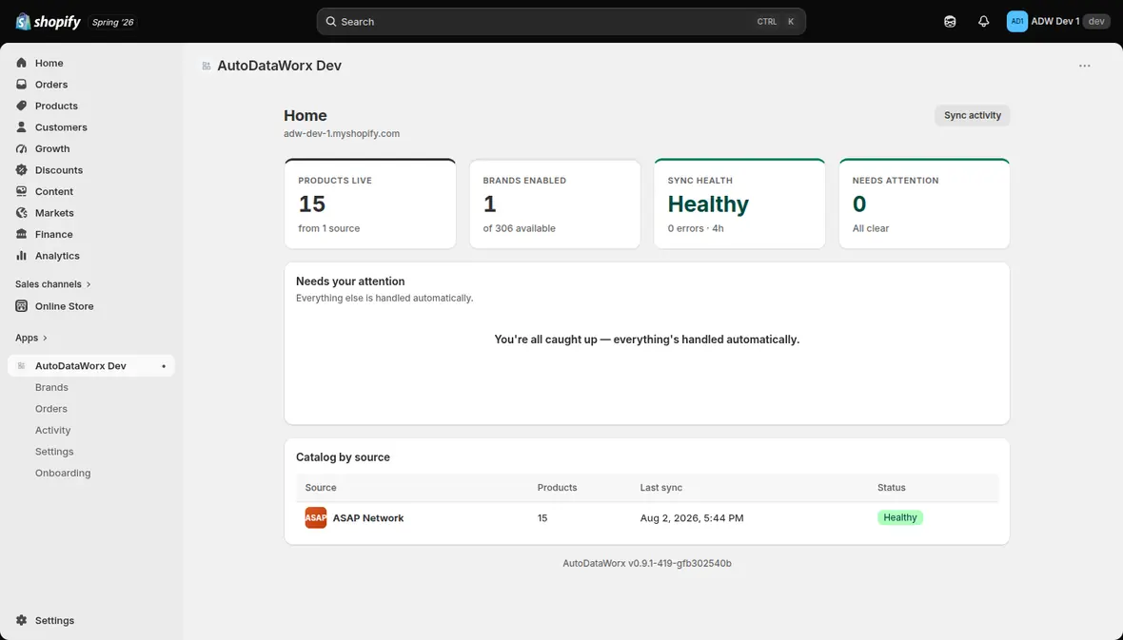The width and height of the screenshot is (1123, 640).
Task: Click the Discounts badge icon
Action: coord(22,170)
